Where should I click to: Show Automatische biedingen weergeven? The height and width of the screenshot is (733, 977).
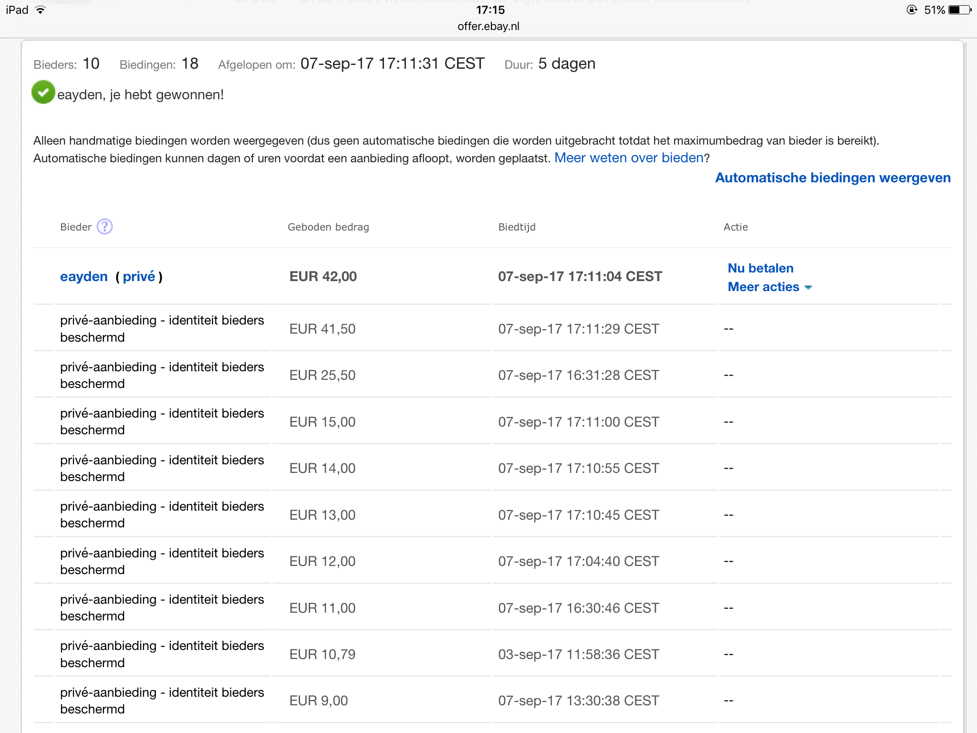832,178
